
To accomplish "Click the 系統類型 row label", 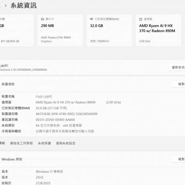I will pos(8,125).
